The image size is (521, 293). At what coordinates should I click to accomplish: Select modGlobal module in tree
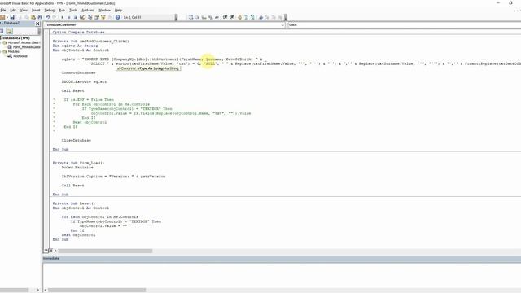point(20,56)
